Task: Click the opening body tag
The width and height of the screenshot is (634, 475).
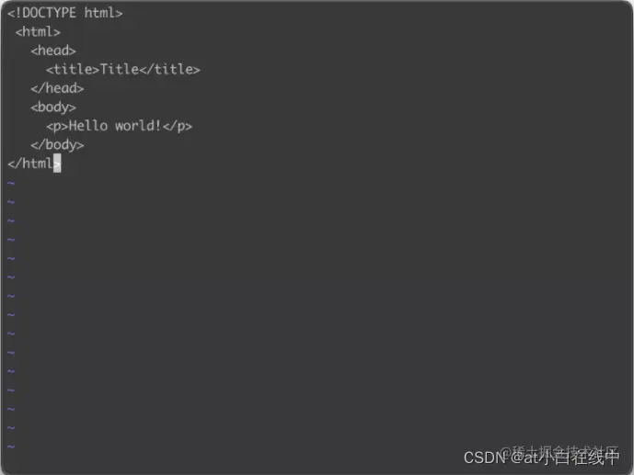Action: 53,107
